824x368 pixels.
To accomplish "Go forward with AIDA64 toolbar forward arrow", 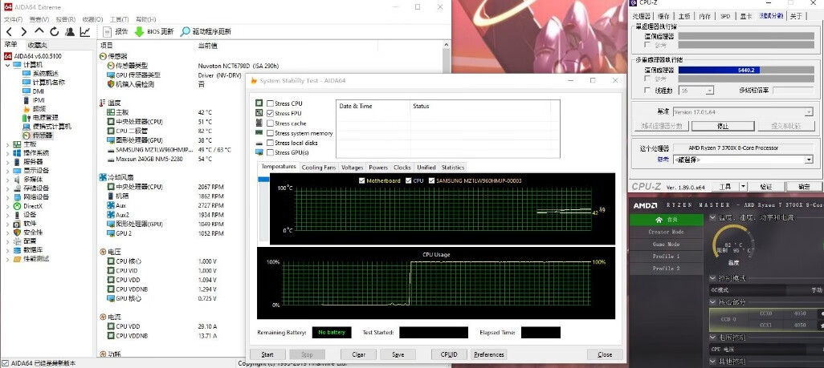I will 23,31.
